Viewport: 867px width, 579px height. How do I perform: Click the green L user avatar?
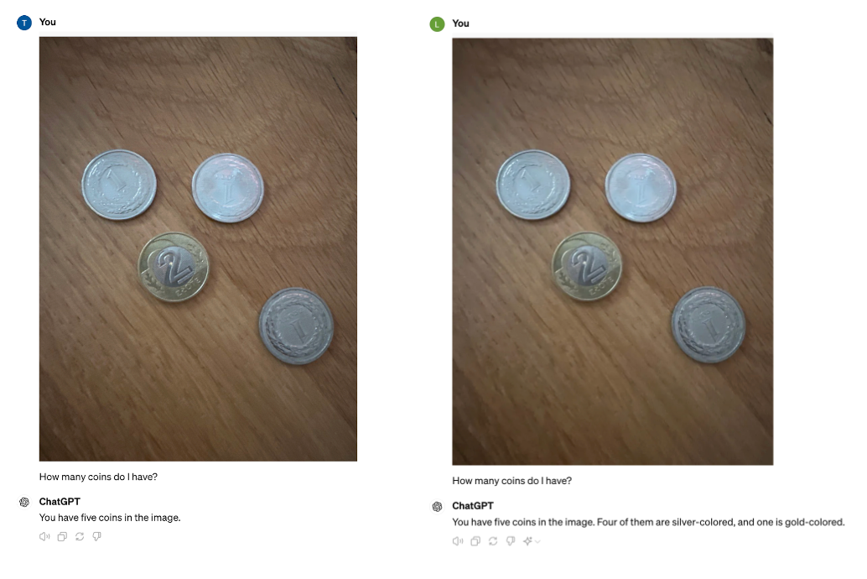point(438,23)
